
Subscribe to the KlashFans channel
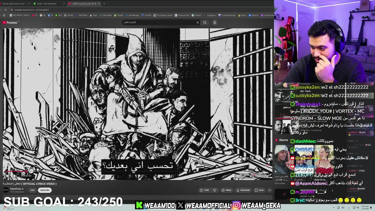45,190
